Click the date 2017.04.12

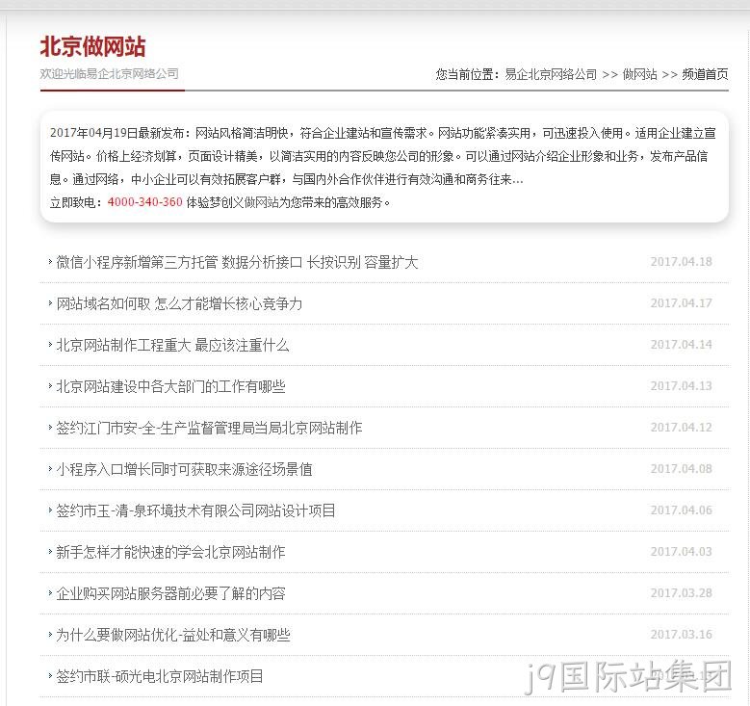click(681, 428)
